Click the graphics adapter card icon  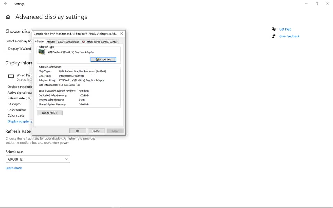(42, 52)
